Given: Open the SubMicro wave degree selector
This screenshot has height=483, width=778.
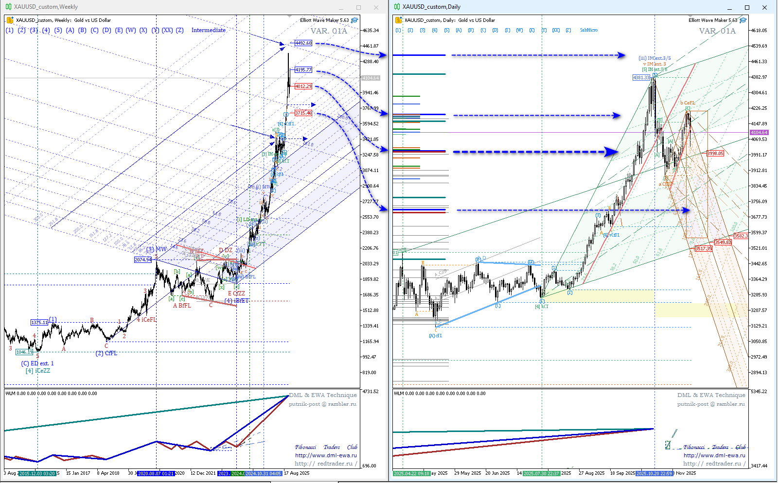Looking at the screenshot, I should click(x=588, y=30).
